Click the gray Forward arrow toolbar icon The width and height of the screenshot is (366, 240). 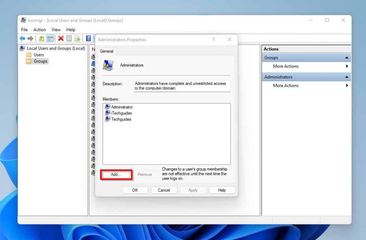pyautogui.click(x=30, y=39)
